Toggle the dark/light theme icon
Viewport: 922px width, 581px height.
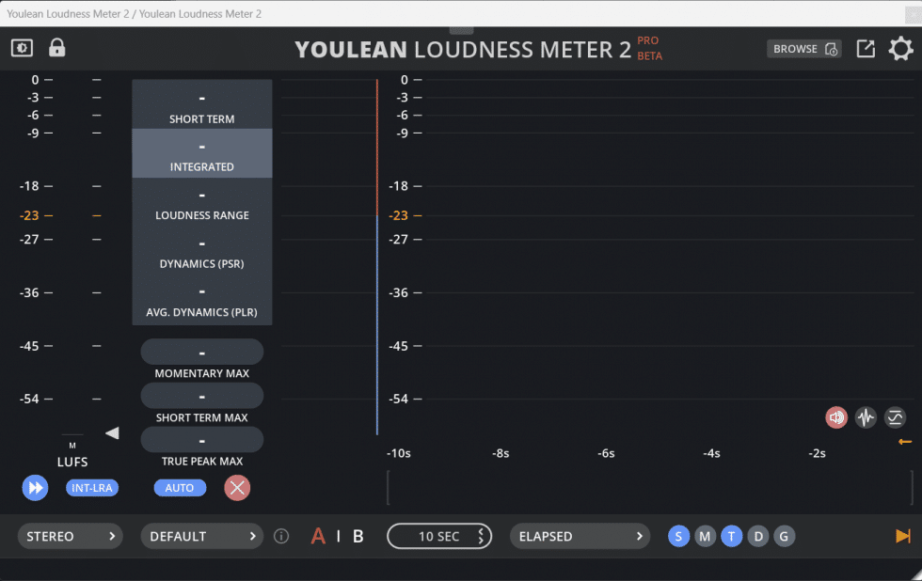(22, 48)
